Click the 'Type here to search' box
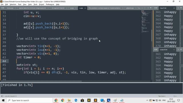The image size is (183, 103). pos(29,100)
